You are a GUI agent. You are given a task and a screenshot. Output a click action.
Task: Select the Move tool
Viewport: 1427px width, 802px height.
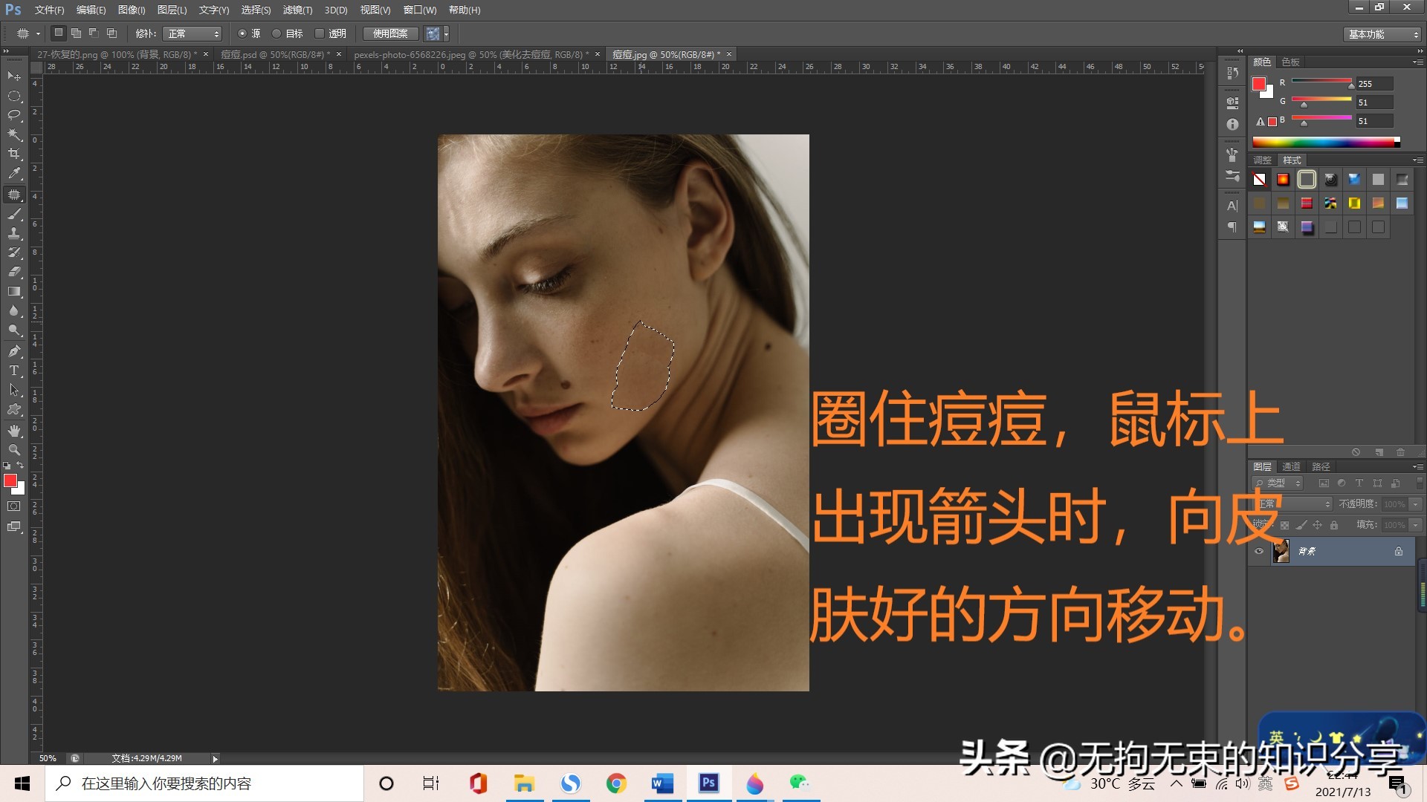(13, 76)
